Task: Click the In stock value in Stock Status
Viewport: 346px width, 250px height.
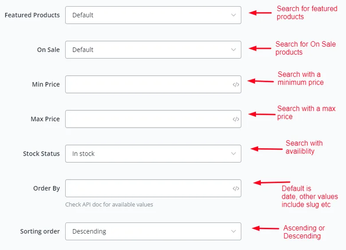Action: coord(83,154)
